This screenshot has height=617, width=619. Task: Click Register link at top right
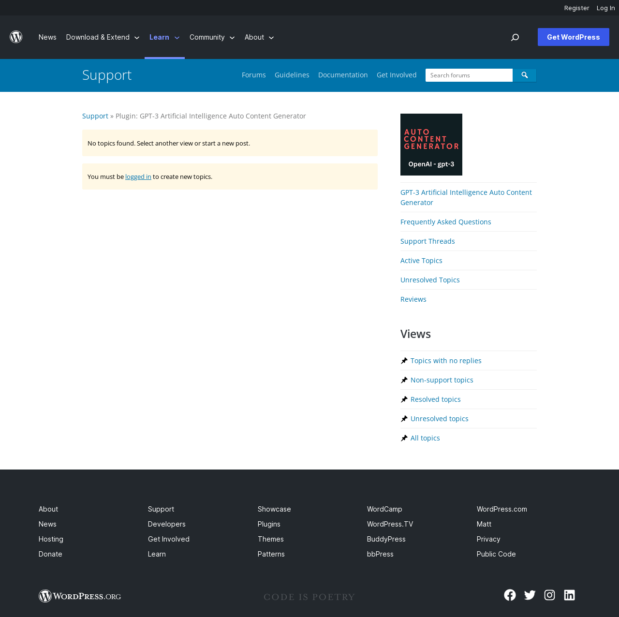click(x=577, y=8)
